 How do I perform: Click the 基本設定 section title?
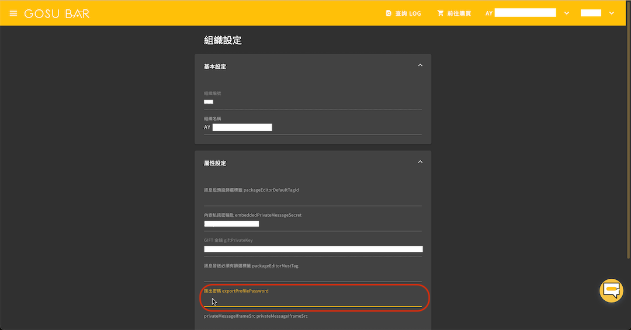pos(215,66)
